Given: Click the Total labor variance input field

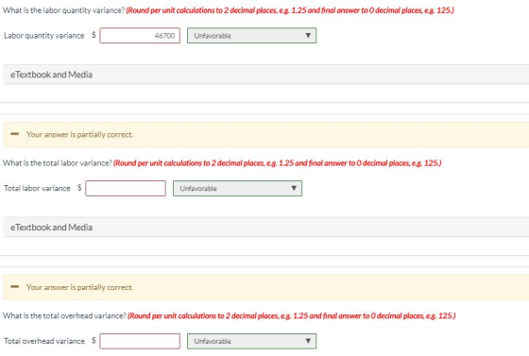Looking at the screenshot, I should [x=126, y=188].
